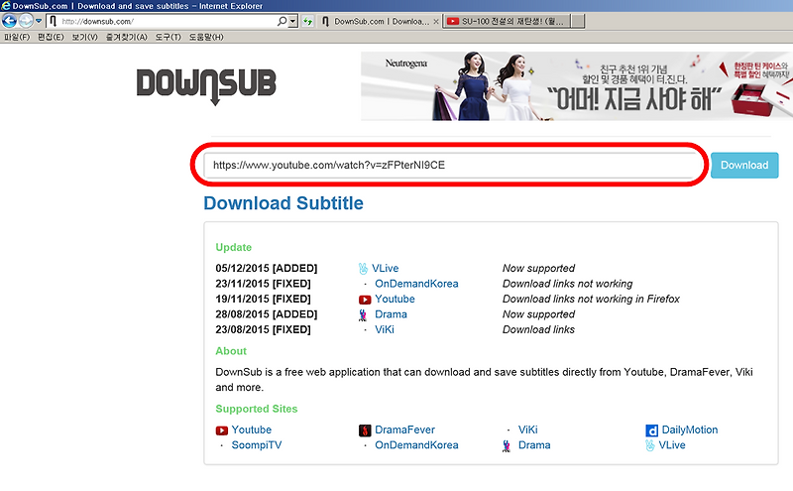Click the VLive hand icon in Update list
793x491 pixels.
pos(363,268)
